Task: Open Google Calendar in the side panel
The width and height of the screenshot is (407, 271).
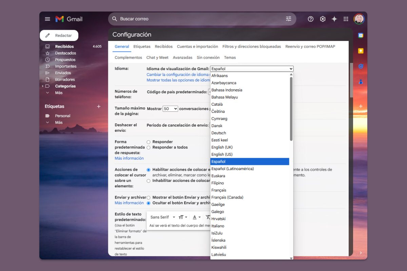Action: point(361,35)
